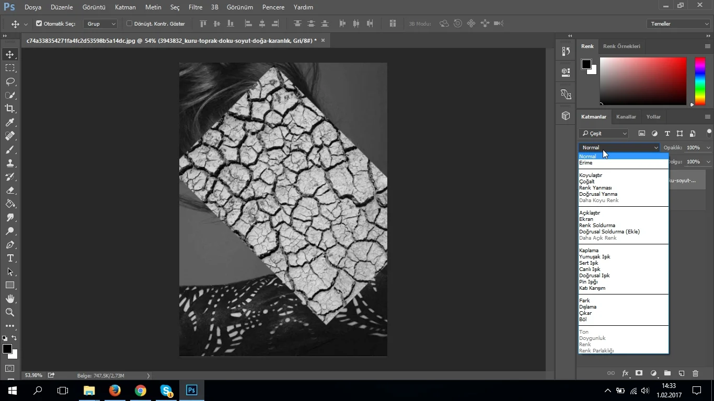Select the Horizontal Type tool
The width and height of the screenshot is (714, 401).
point(10,258)
